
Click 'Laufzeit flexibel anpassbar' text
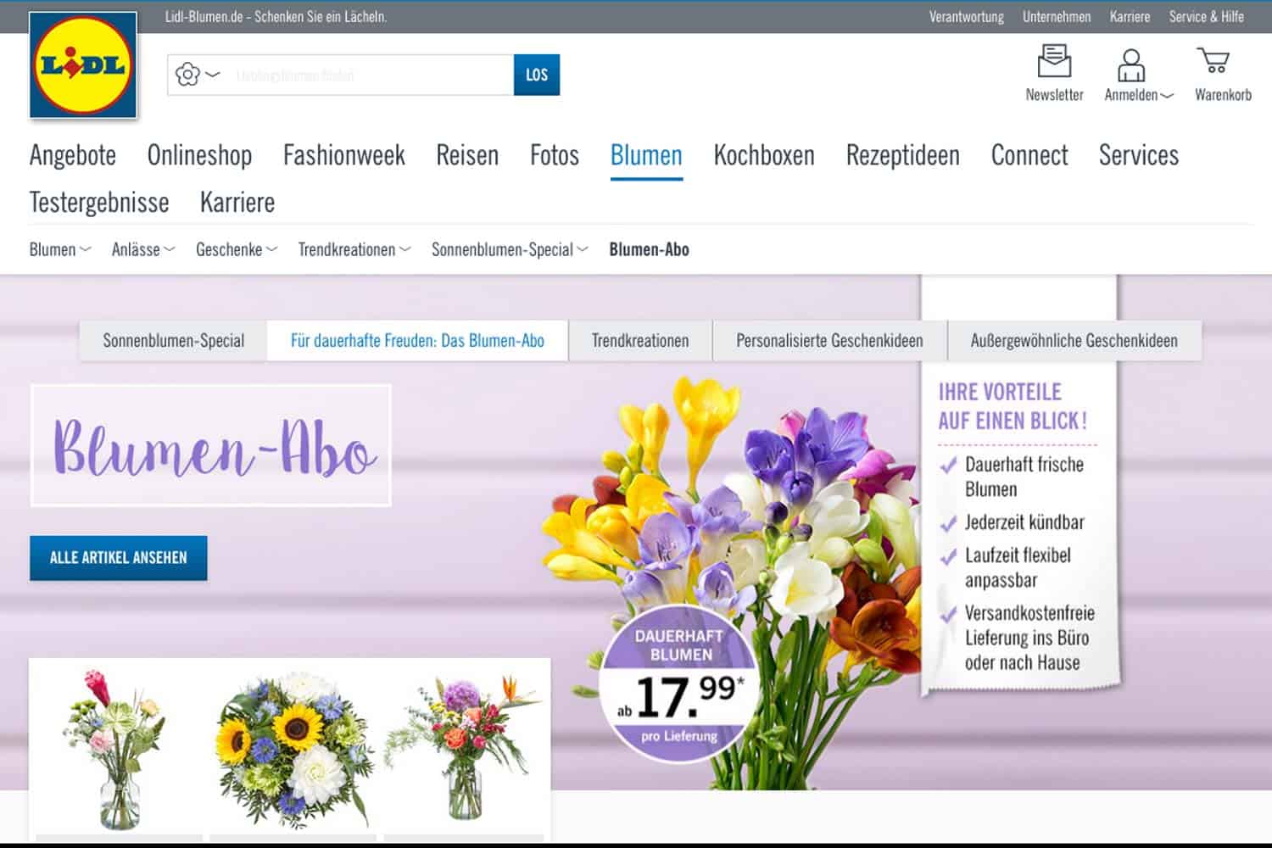(1018, 567)
